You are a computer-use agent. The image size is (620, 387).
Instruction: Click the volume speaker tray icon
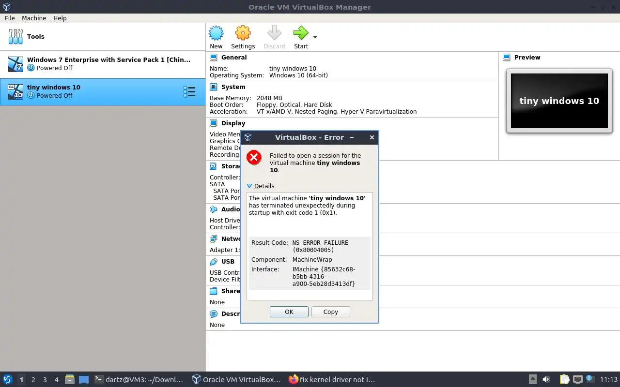546,379
